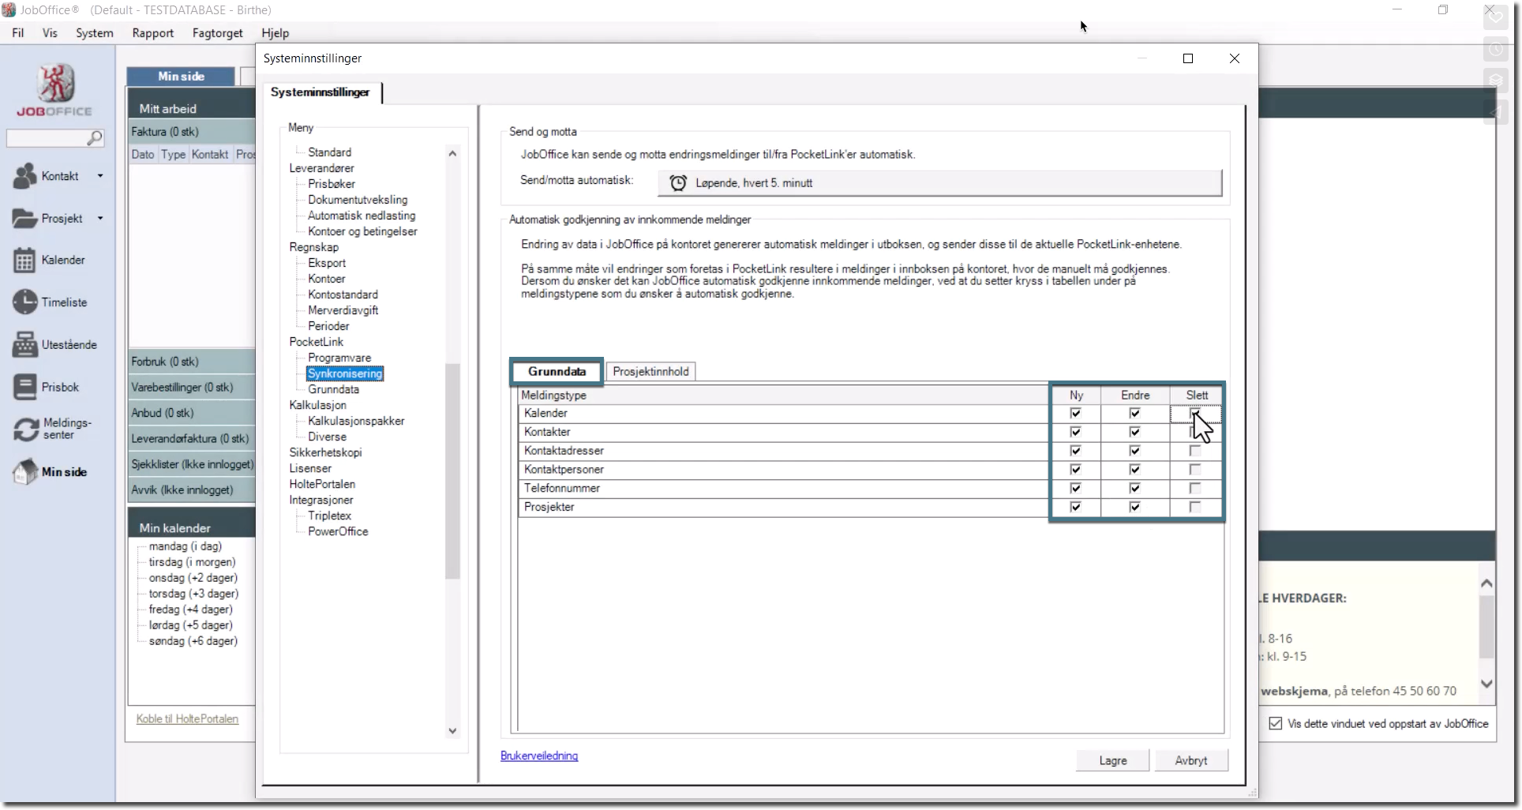Click the Lagre button
1522x810 pixels.
click(x=1113, y=761)
